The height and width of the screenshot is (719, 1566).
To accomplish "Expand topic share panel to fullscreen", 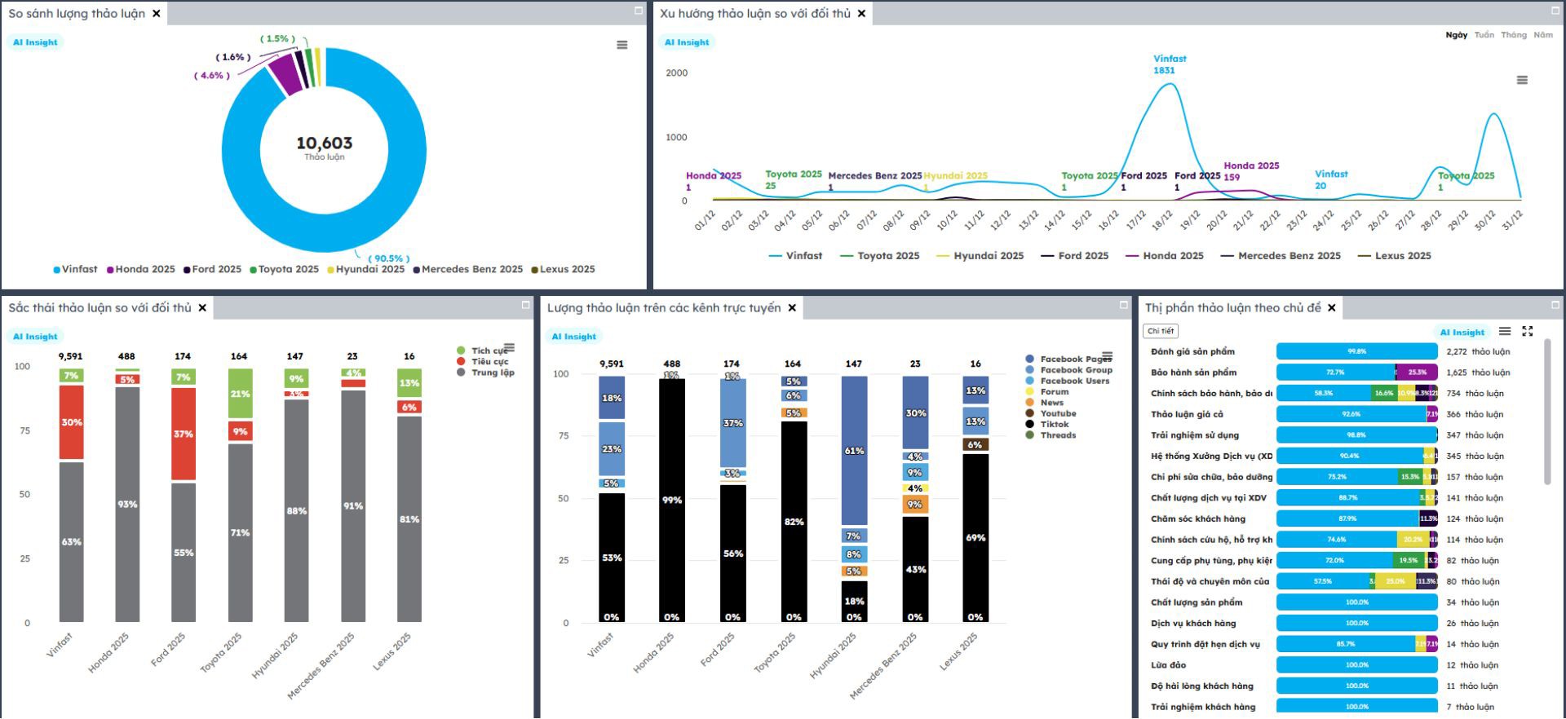I will tap(1528, 331).
